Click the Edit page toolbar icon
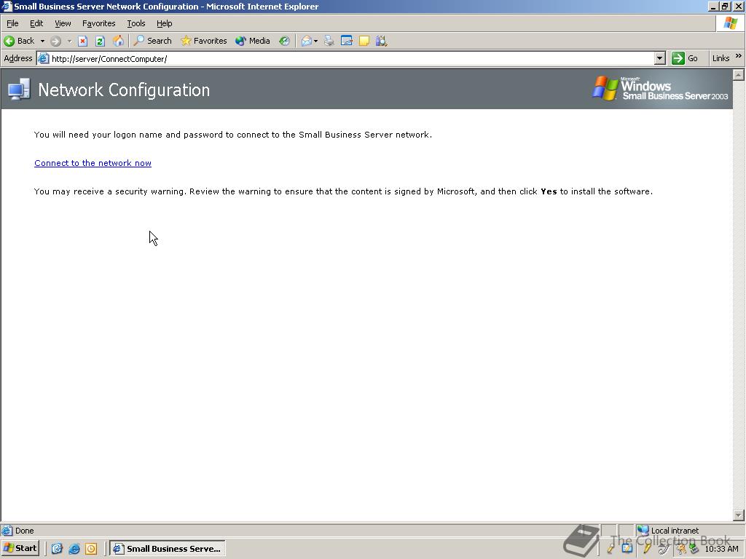The image size is (746, 559). [346, 41]
